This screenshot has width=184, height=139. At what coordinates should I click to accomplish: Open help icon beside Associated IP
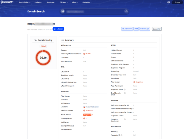[x=121, y=135]
